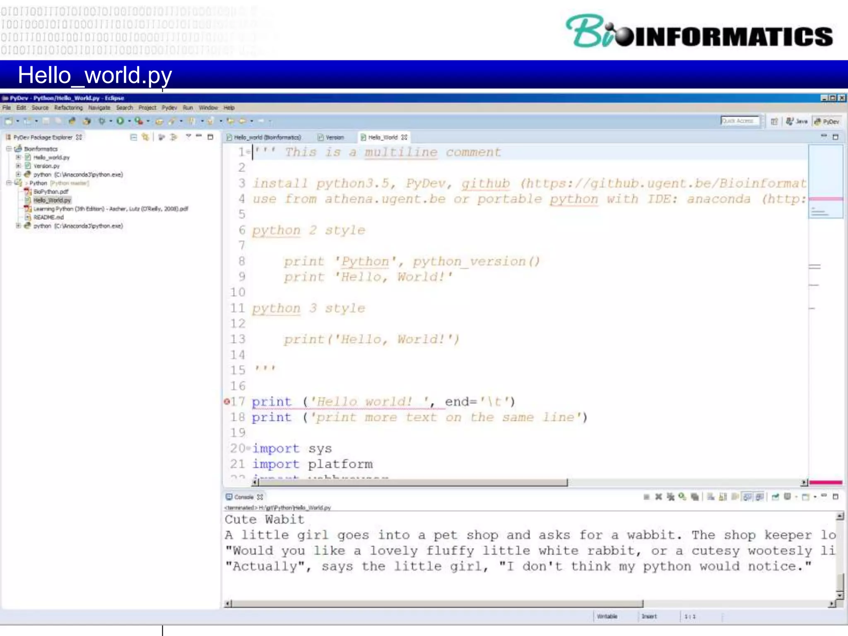Click Display Selected Console icon

coord(788,497)
